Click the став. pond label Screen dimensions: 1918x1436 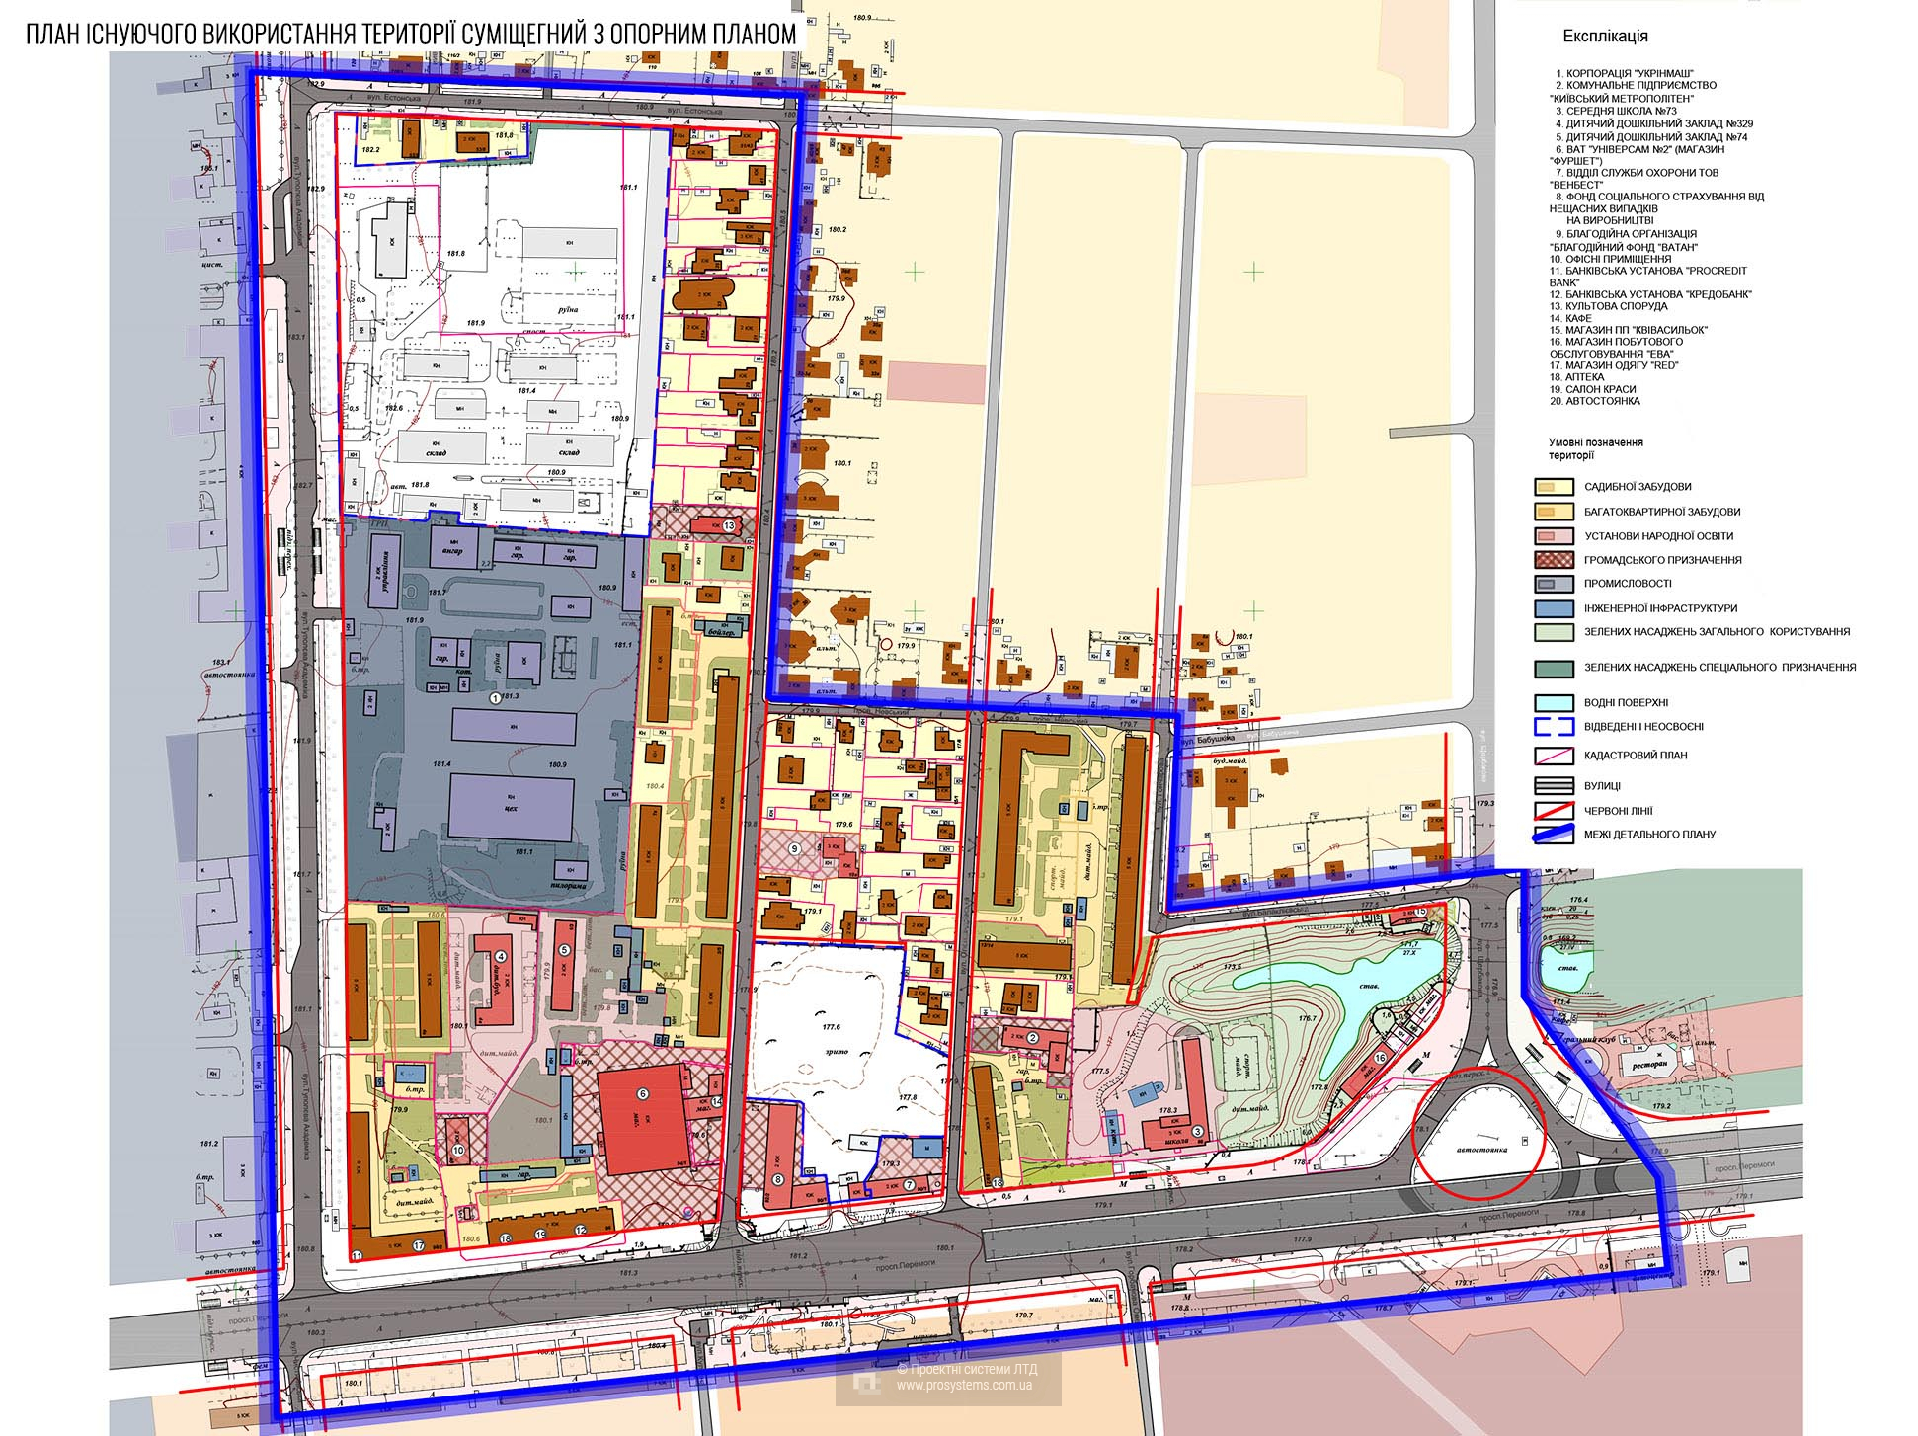click(x=1369, y=987)
